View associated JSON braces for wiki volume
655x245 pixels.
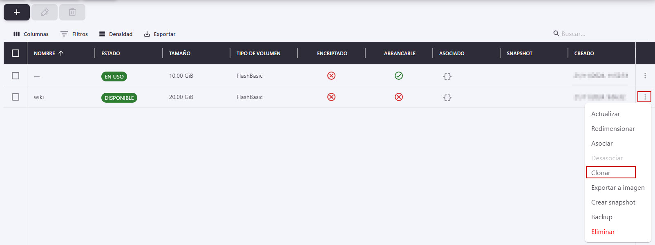coord(447,97)
